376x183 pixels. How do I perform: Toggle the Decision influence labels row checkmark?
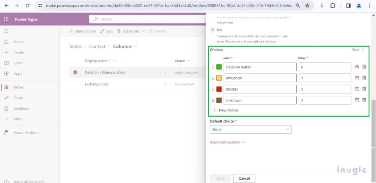(x=75, y=73)
